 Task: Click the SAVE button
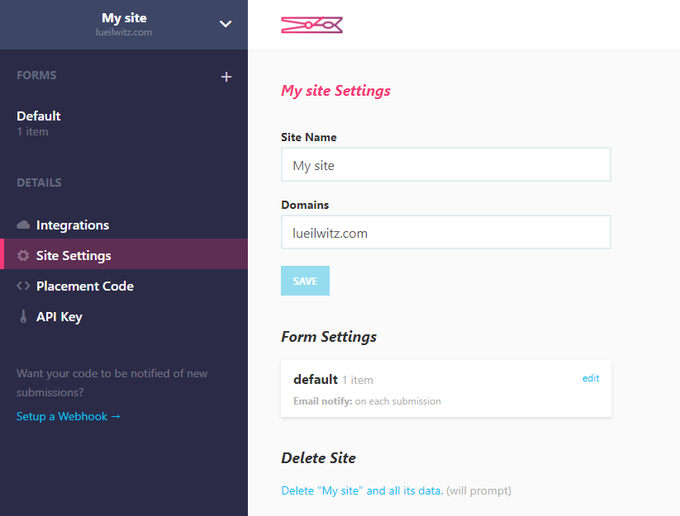point(306,281)
